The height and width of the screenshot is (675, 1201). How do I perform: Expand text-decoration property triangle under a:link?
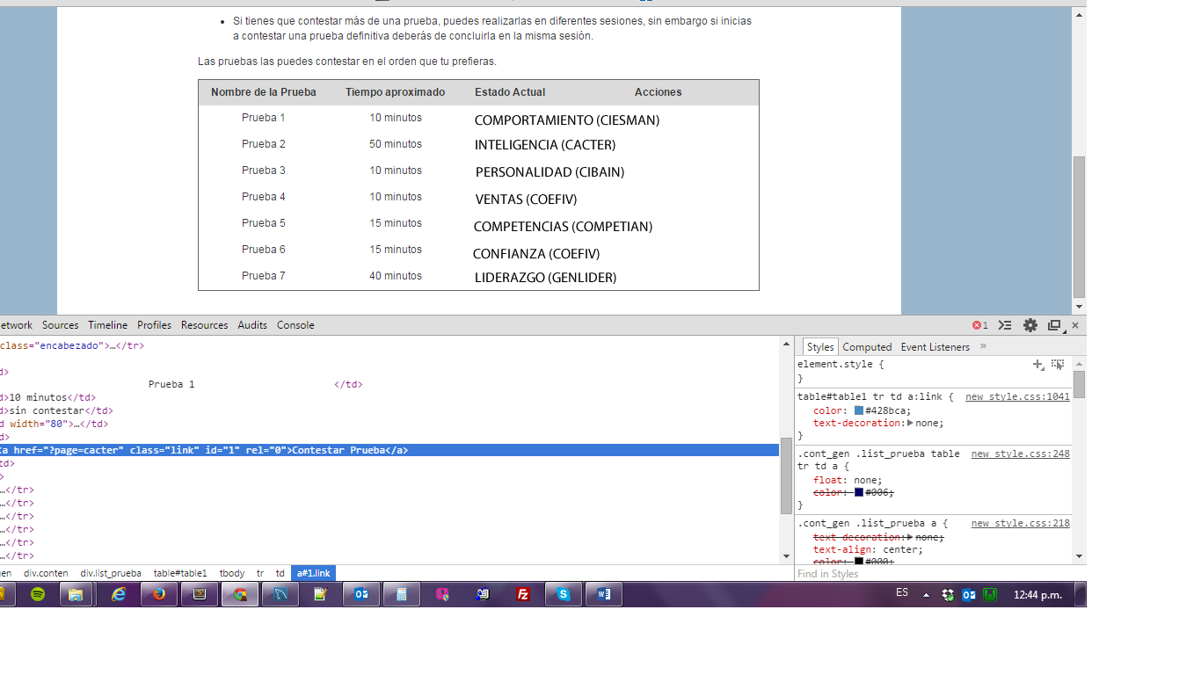[x=910, y=423]
